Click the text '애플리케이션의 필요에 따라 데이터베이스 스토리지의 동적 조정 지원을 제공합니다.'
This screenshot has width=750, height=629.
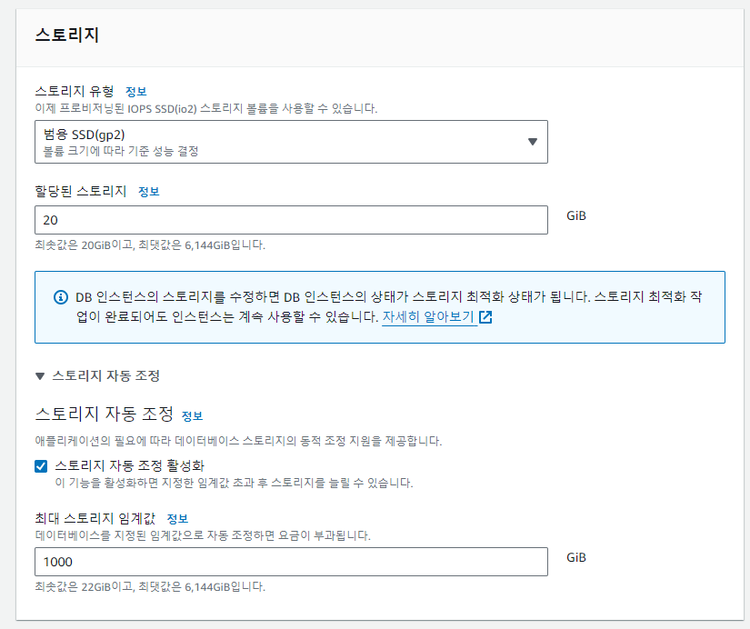click(238, 441)
